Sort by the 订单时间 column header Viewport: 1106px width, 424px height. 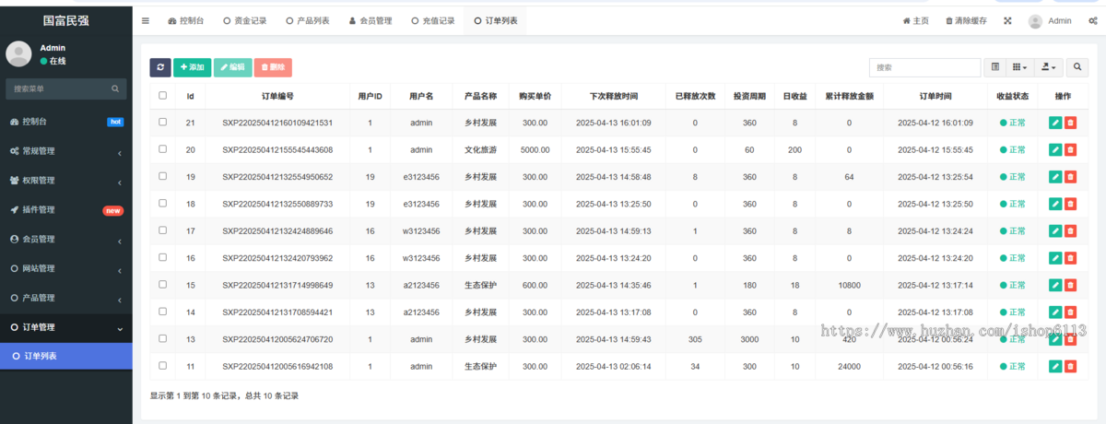click(935, 96)
